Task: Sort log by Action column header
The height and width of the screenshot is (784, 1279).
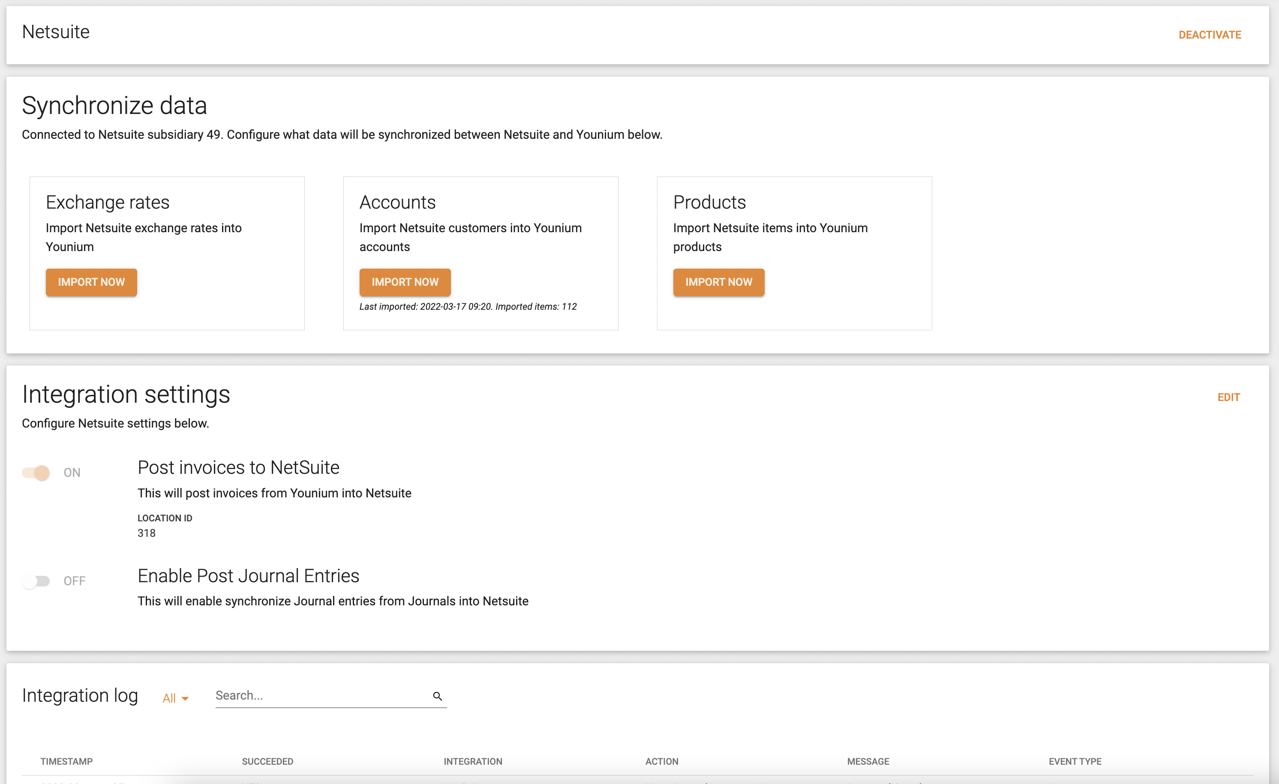Action: 661,761
